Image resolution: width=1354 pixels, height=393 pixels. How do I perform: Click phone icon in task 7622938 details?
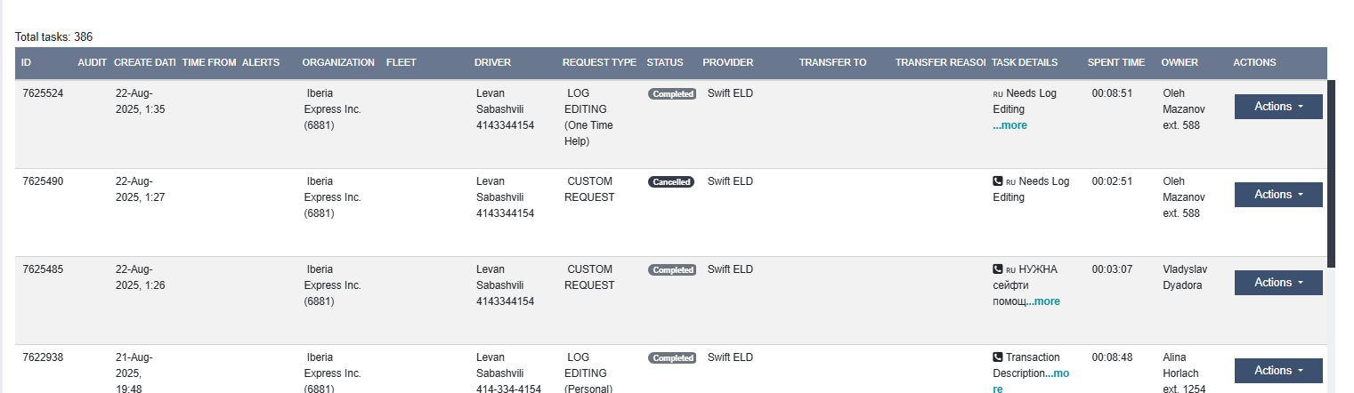pos(998,357)
